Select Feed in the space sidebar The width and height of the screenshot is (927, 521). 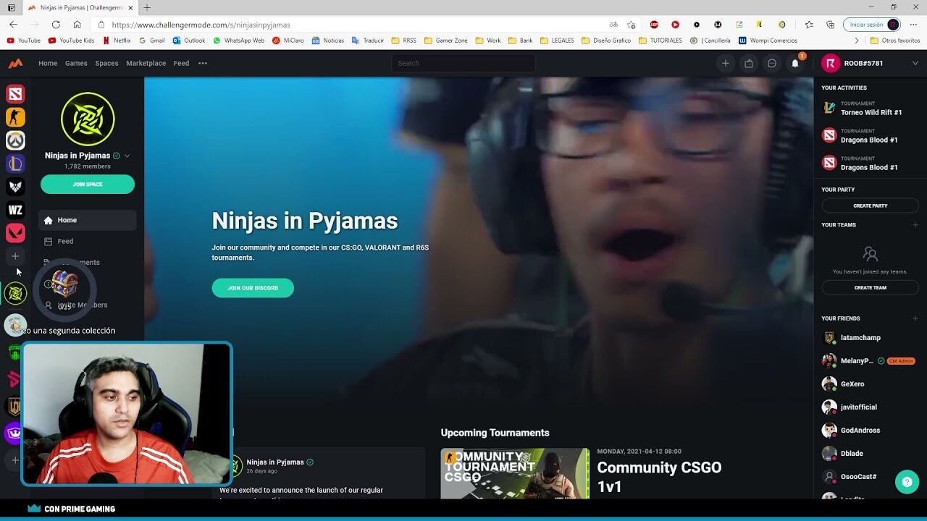click(x=65, y=241)
